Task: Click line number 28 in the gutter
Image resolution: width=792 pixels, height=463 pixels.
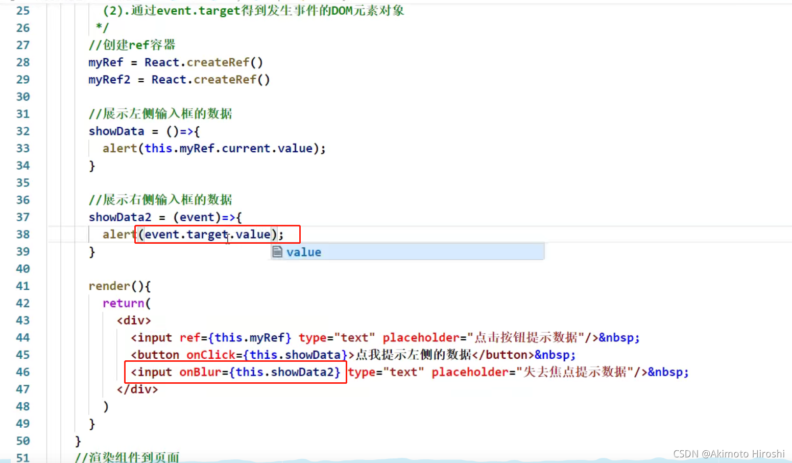Action: tap(23, 62)
